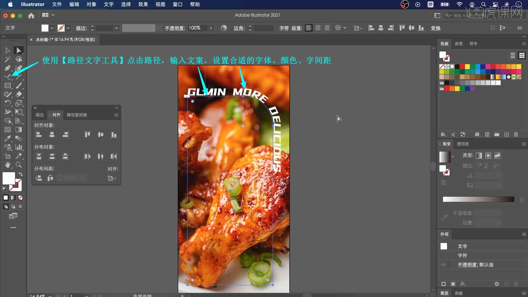Open the gradient preset dropdown arrow

click(453, 157)
